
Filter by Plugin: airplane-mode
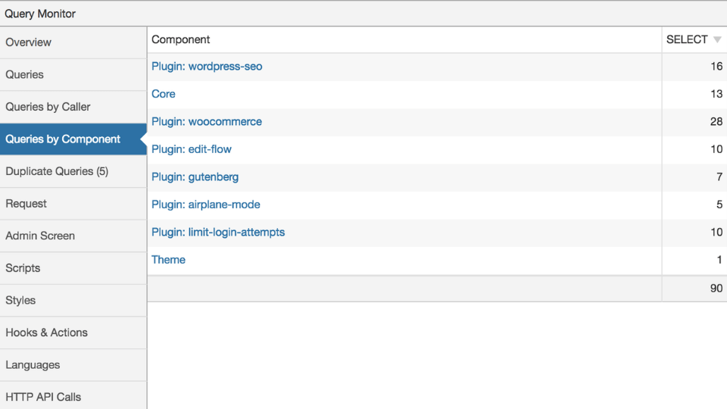pyautogui.click(x=206, y=204)
